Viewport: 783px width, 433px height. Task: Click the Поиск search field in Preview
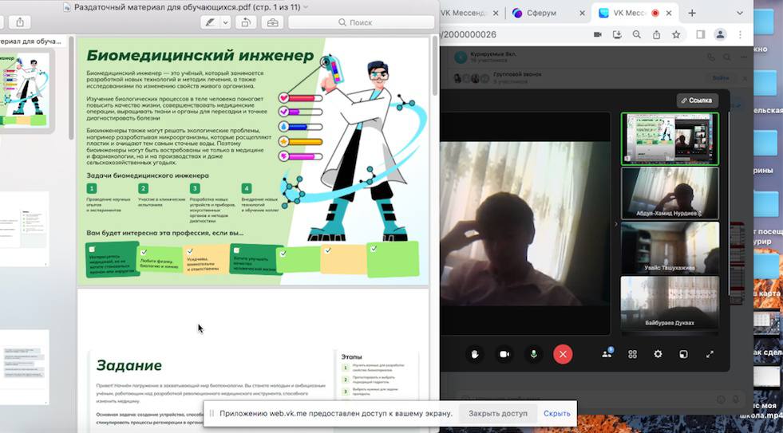click(360, 22)
